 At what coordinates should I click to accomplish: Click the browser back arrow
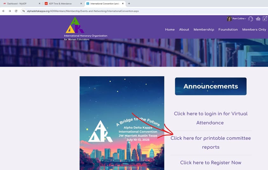[3, 11]
